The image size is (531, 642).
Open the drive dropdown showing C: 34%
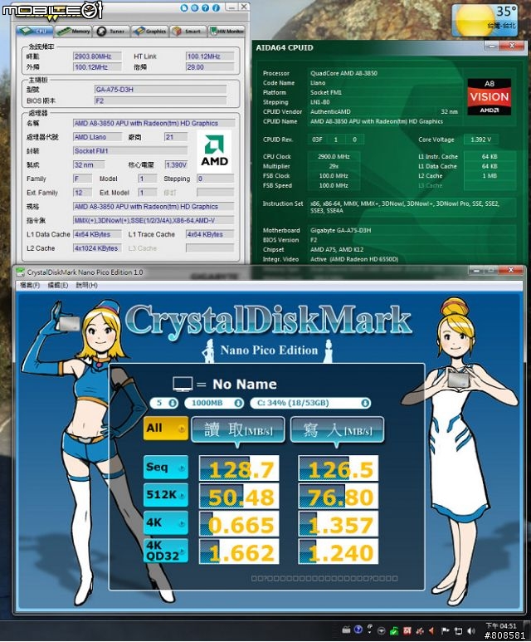[310, 403]
